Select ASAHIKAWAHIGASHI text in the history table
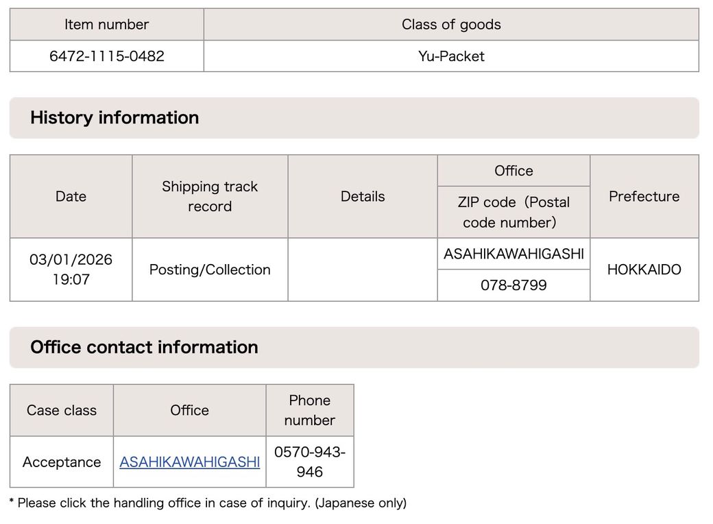This screenshot has height=524, width=713. (513, 254)
